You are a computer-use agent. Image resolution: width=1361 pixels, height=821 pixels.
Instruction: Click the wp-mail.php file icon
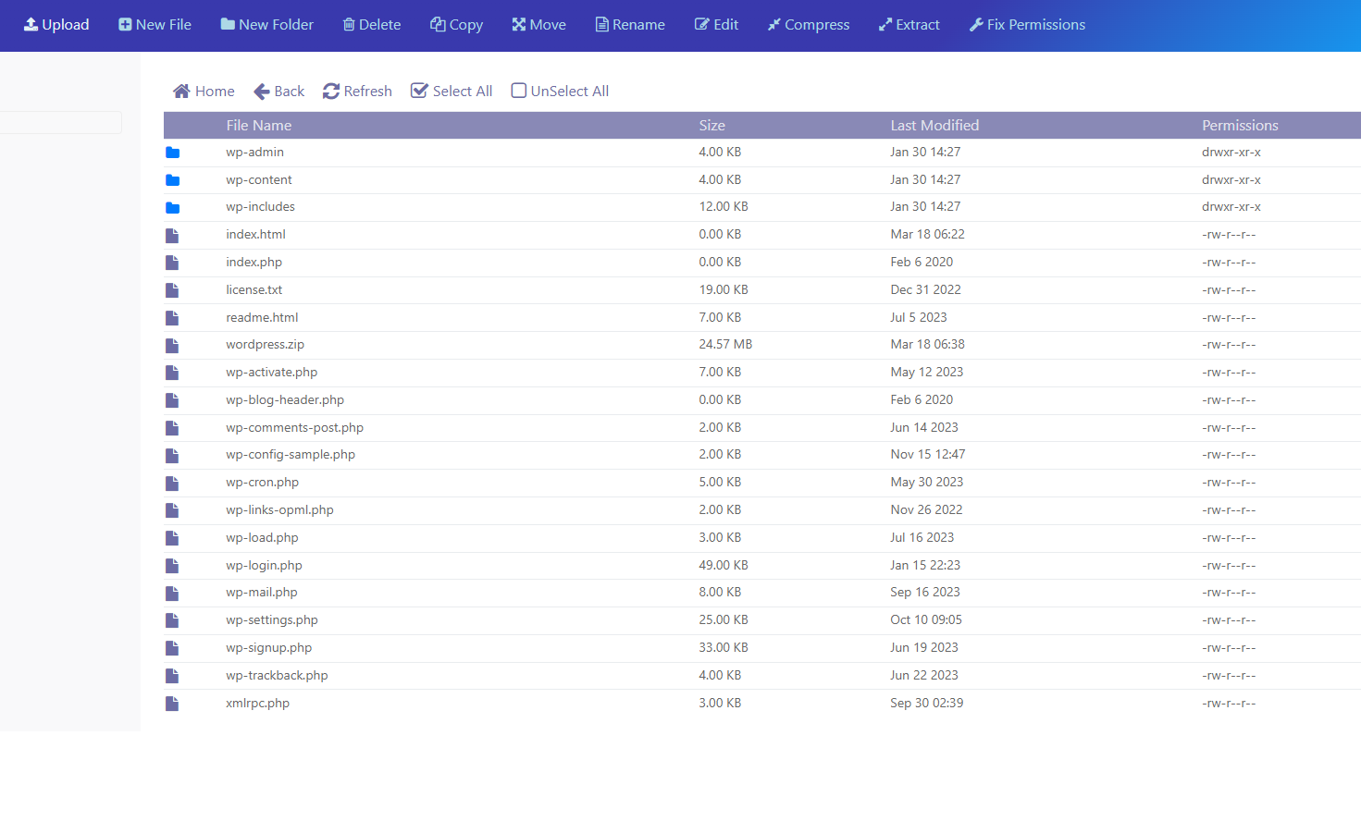pos(172,593)
